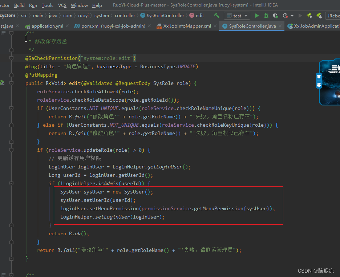Close the application.yml tab
The width and height of the screenshot is (340, 277).
click(x=67, y=26)
